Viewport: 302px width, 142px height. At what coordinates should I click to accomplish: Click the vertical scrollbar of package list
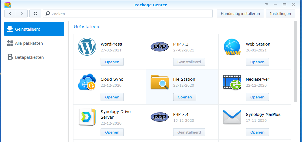pyautogui.click(x=296, y=61)
